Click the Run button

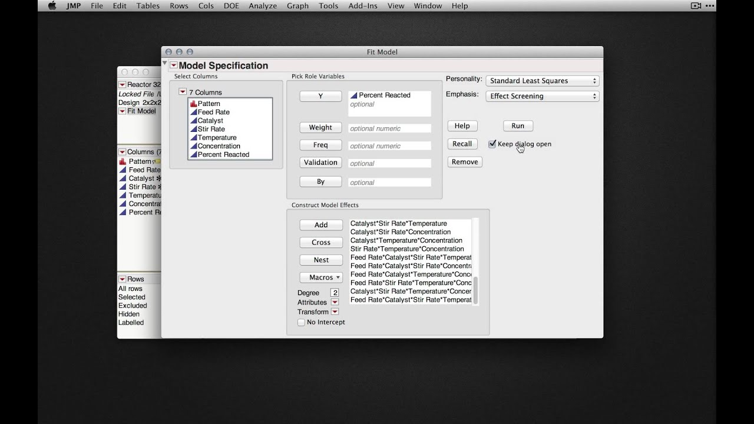tap(518, 125)
